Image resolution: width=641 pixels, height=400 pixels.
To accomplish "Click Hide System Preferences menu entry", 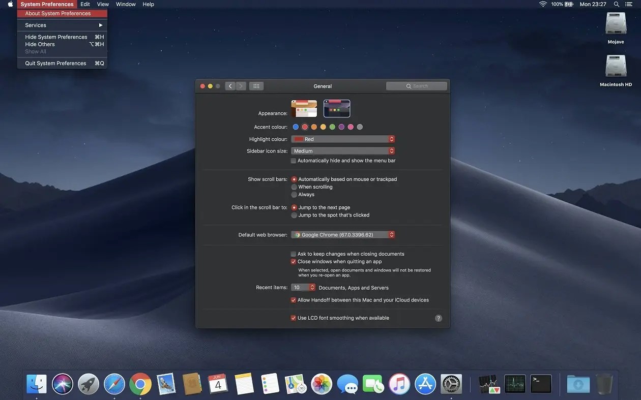I will [x=56, y=37].
